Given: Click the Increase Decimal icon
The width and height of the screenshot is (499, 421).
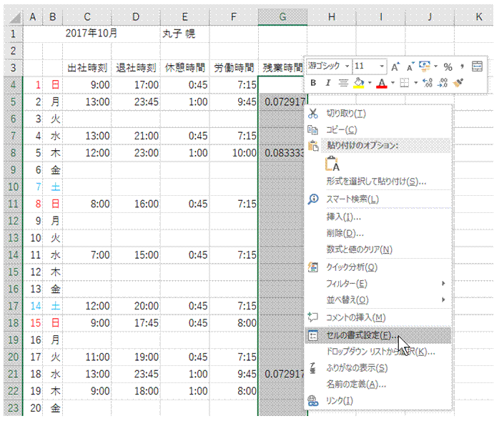Looking at the screenshot, I should pyautogui.click(x=427, y=83).
